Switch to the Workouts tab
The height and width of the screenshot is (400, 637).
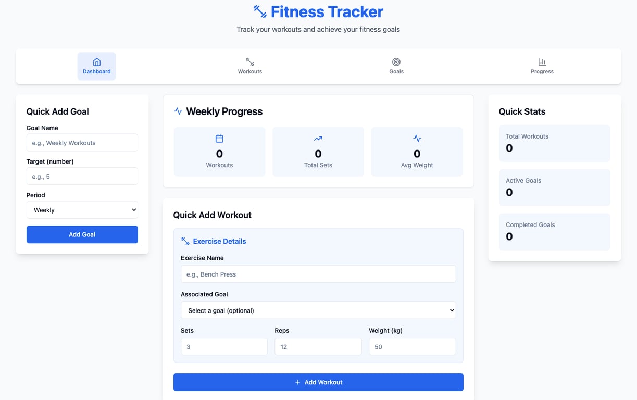249,66
